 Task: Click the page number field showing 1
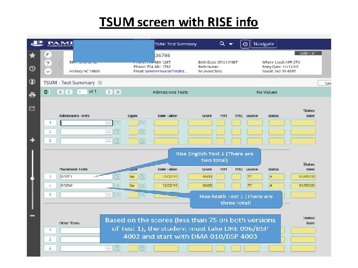82,92
